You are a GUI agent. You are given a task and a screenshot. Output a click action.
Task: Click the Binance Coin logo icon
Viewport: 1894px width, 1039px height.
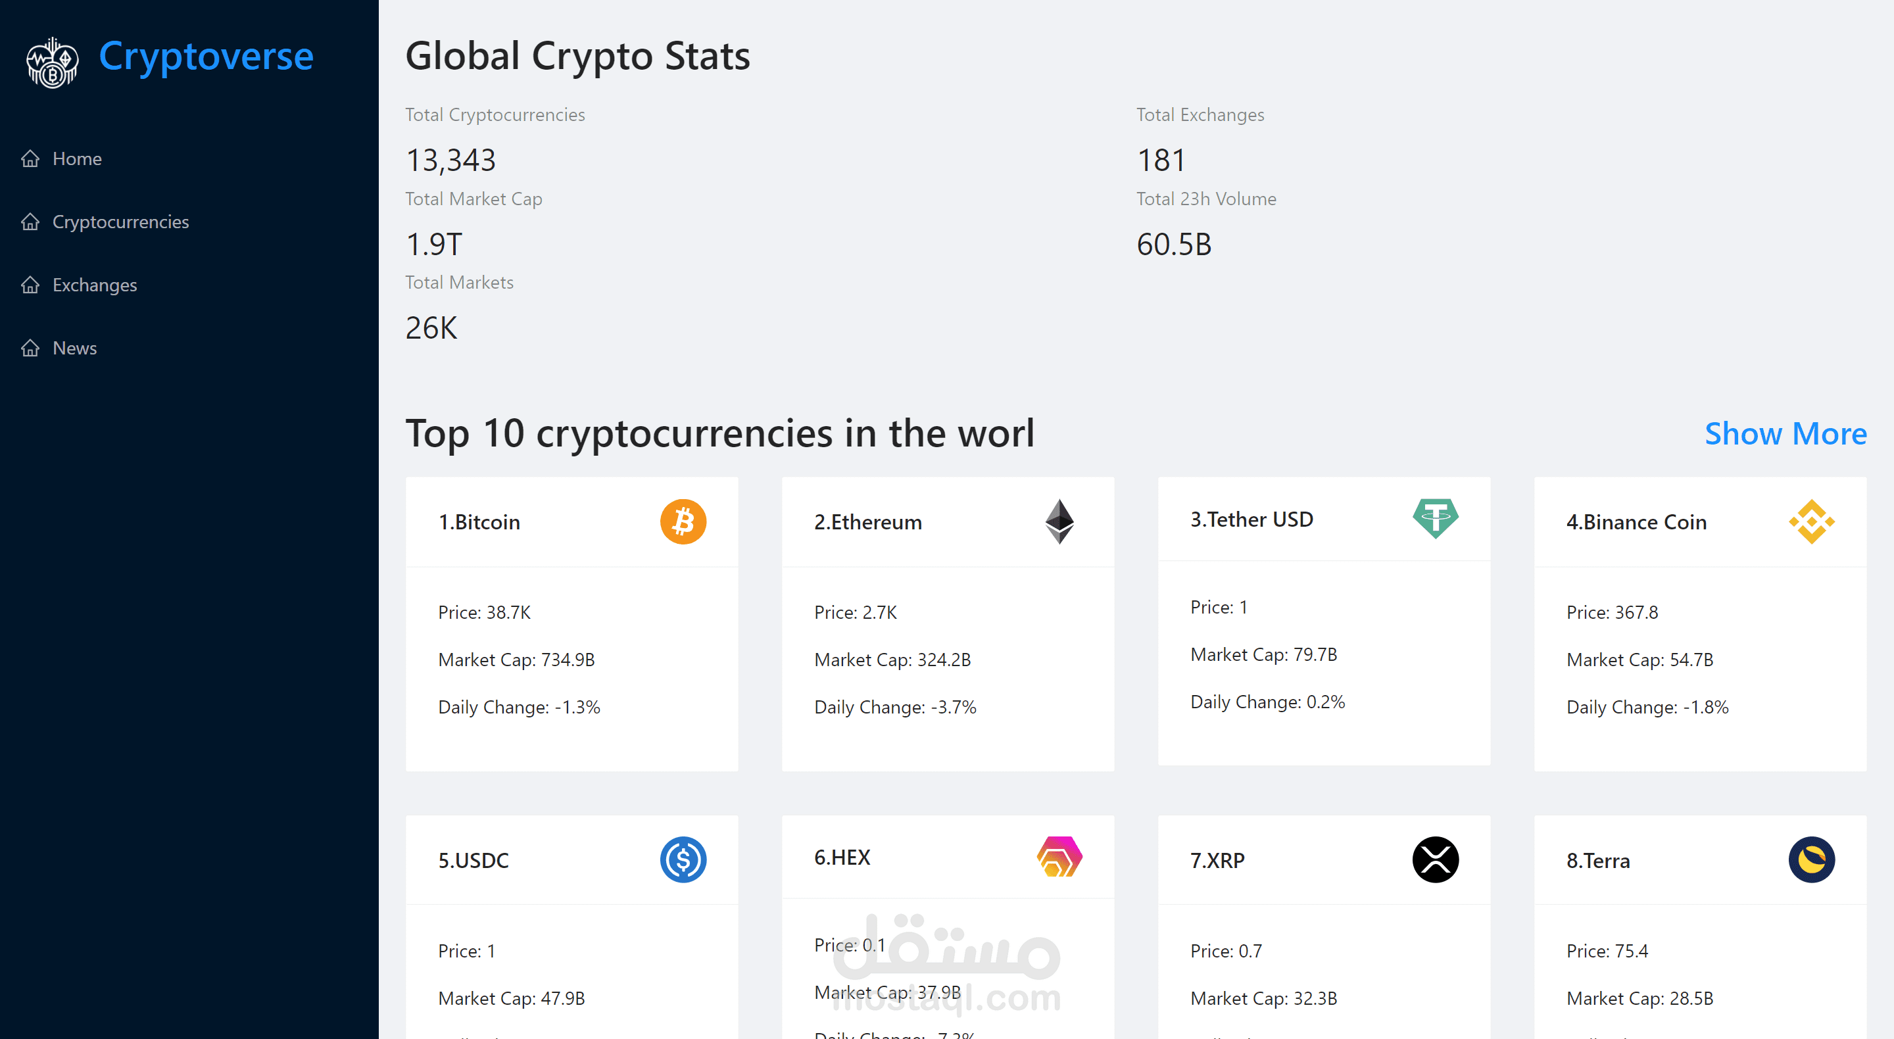(x=1812, y=521)
